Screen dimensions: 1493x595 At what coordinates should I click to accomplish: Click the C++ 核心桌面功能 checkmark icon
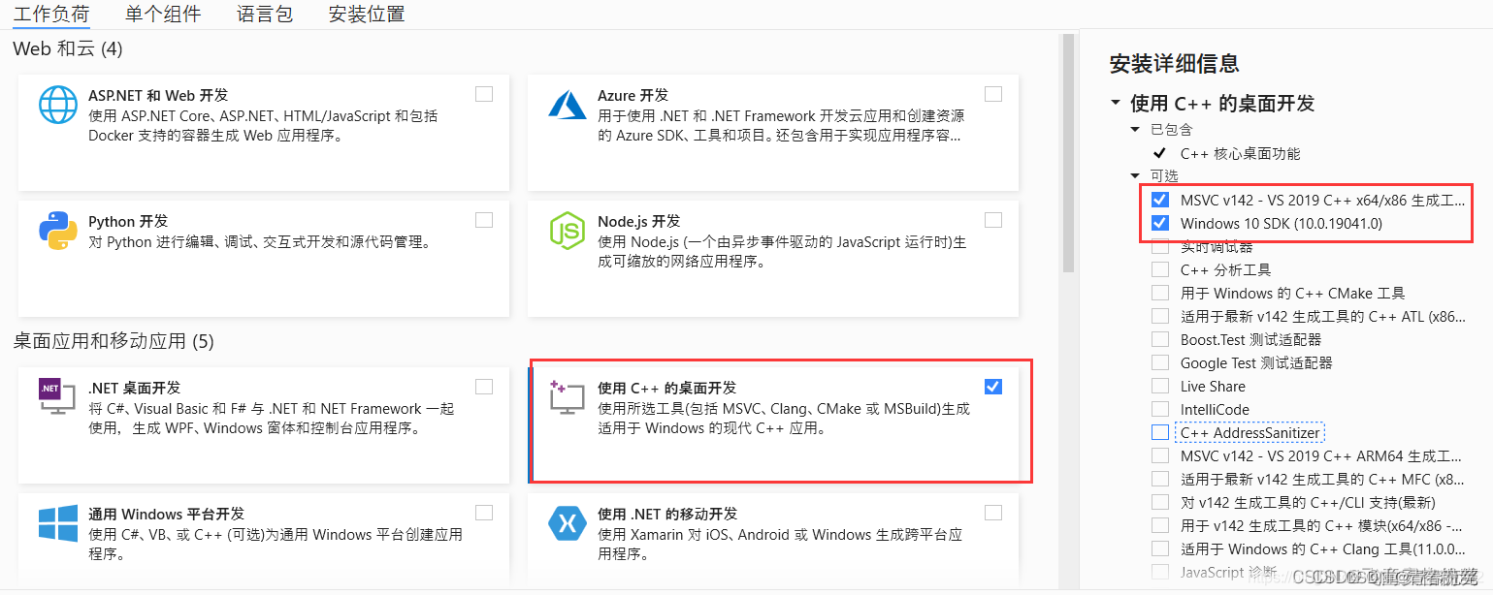1159,153
